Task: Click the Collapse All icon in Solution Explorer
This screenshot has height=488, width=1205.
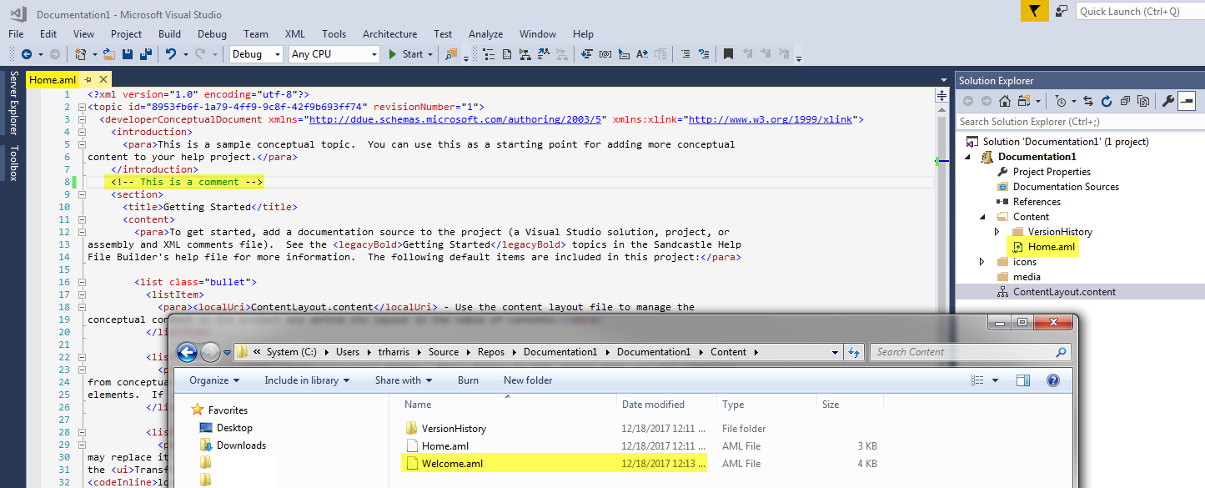Action: [x=1125, y=101]
